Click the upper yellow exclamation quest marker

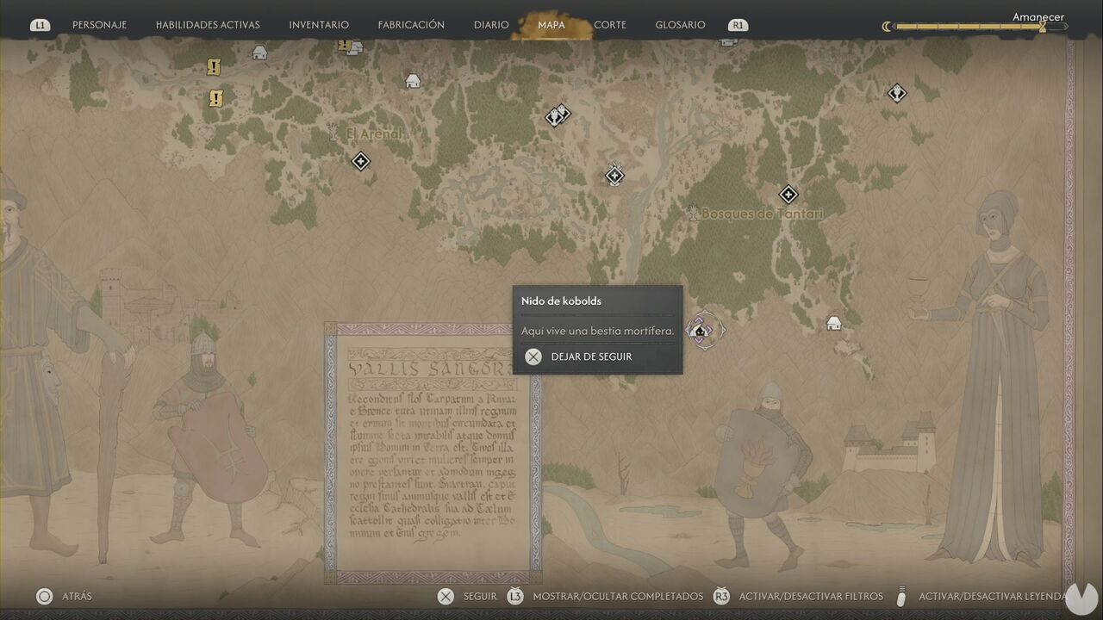[214, 66]
